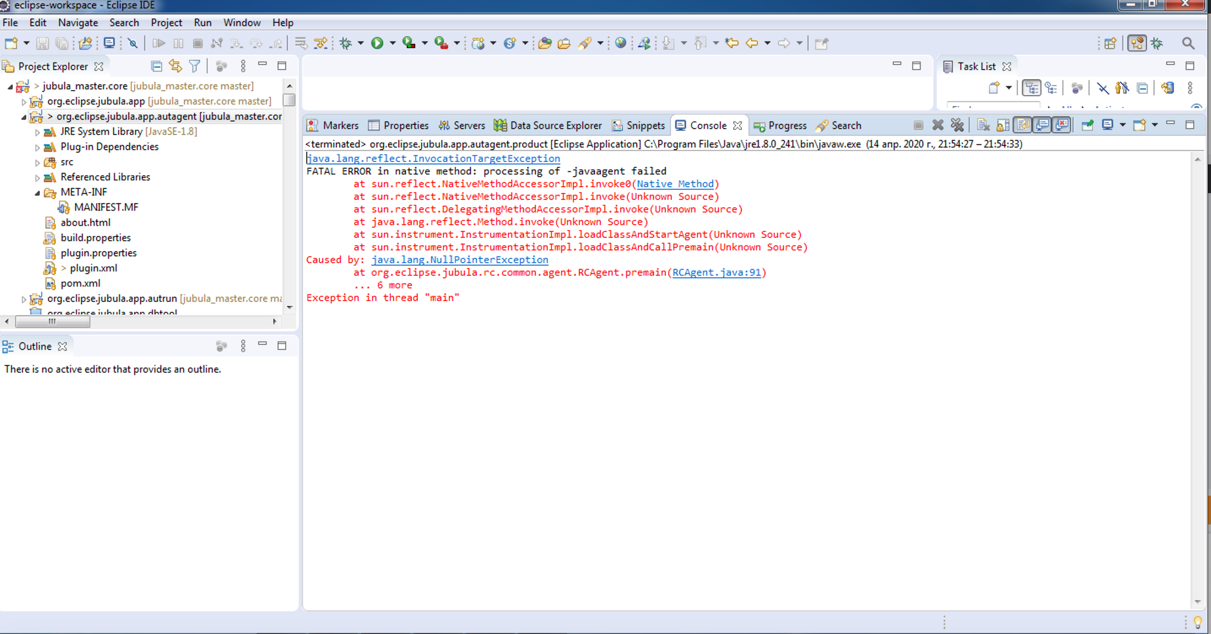The image size is (1211, 634).
Task: Launch Debug with the green bug icon
Action: (x=346, y=43)
